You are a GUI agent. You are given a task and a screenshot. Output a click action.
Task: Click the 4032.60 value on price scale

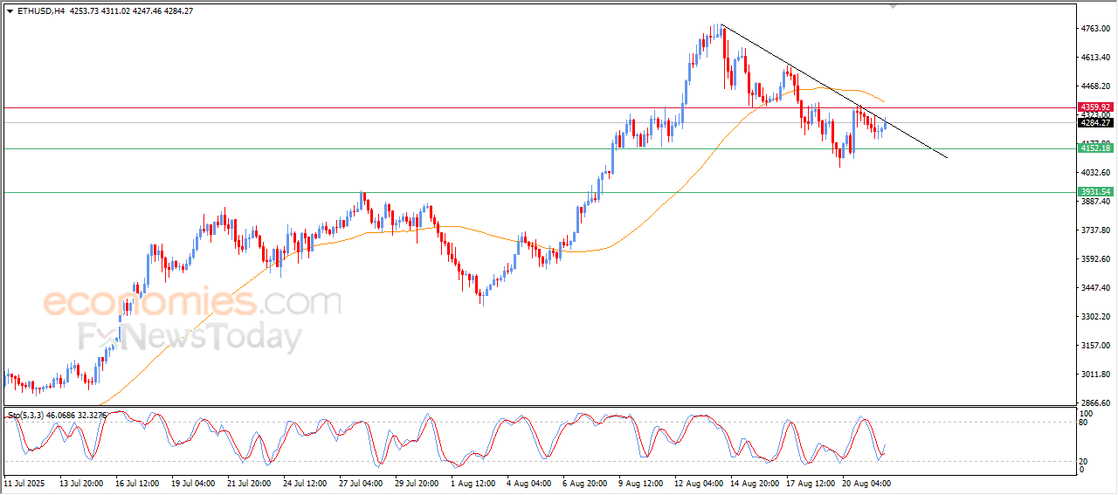(1094, 173)
